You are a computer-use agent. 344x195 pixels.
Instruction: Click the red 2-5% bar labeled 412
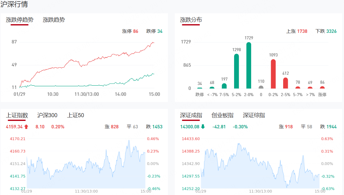tap(286, 83)
